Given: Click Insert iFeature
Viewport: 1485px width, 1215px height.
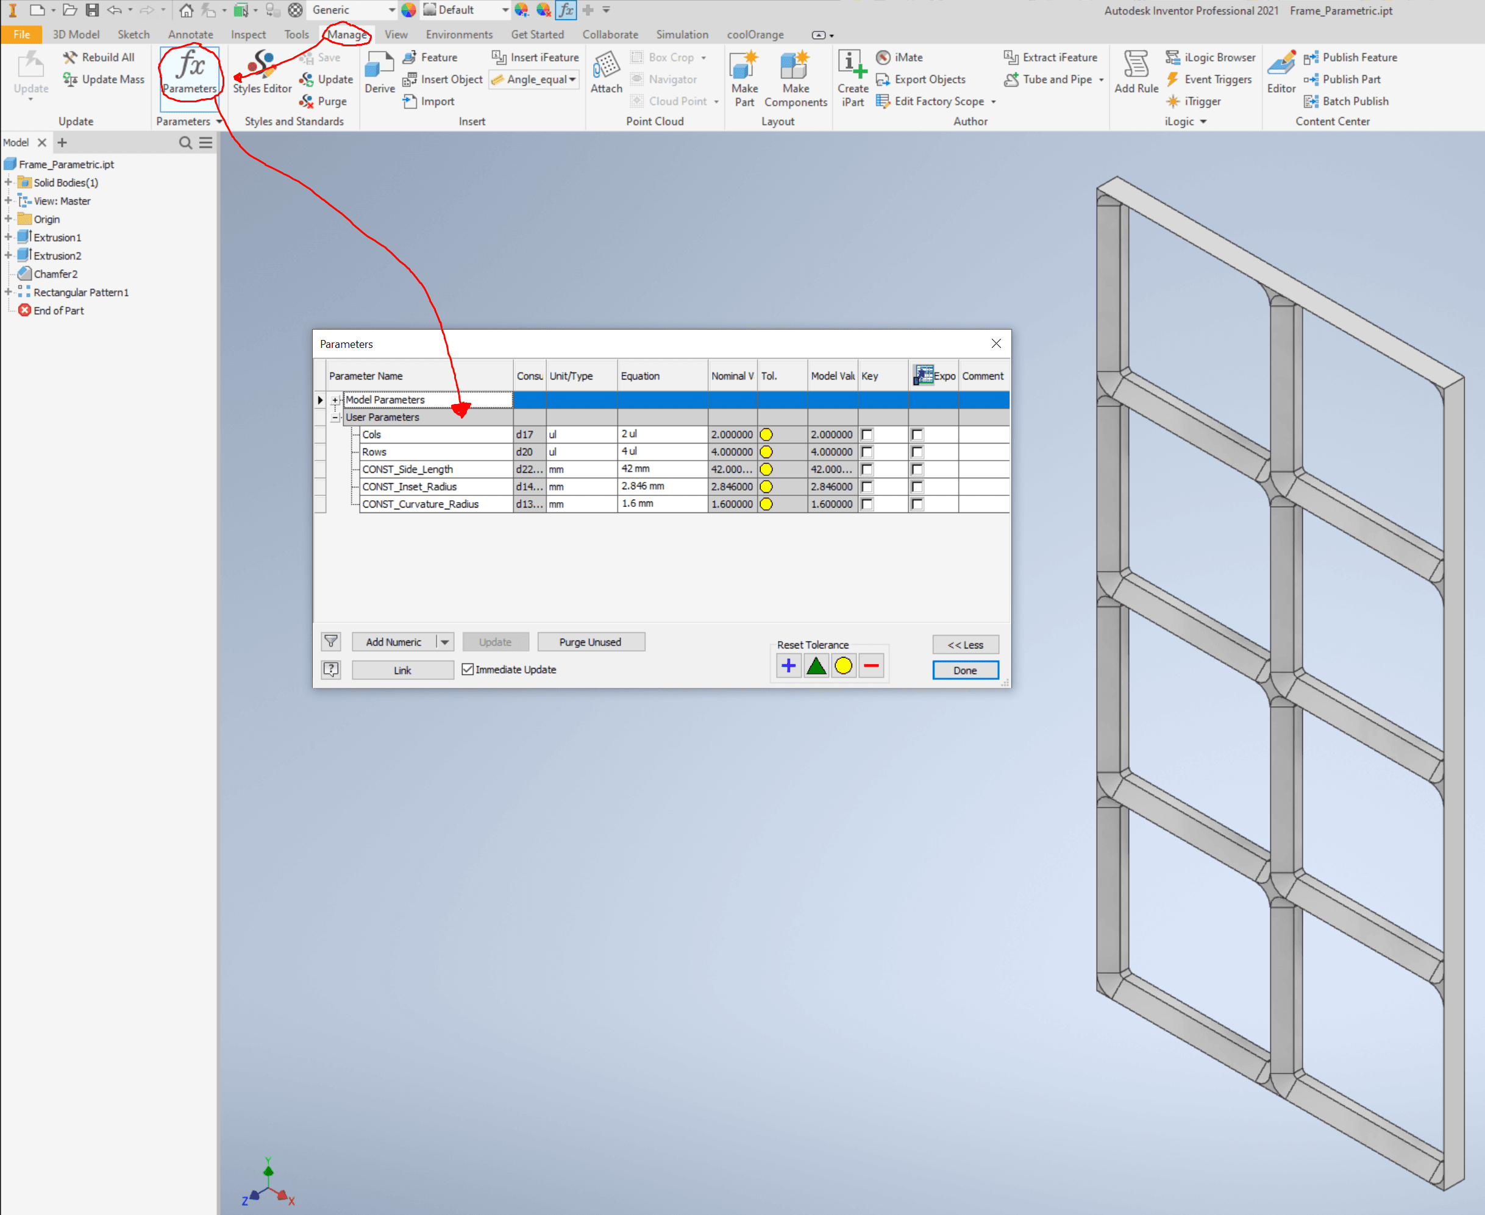Looking at the screenshot, I should point(535,57).
